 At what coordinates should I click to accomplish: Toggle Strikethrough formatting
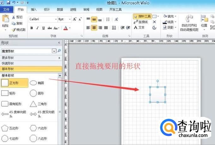pos(50,28)
